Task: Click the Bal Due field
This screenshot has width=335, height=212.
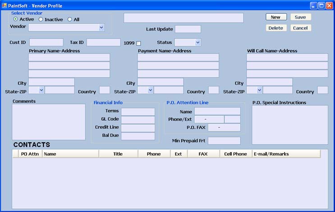Action: (138, 136)
